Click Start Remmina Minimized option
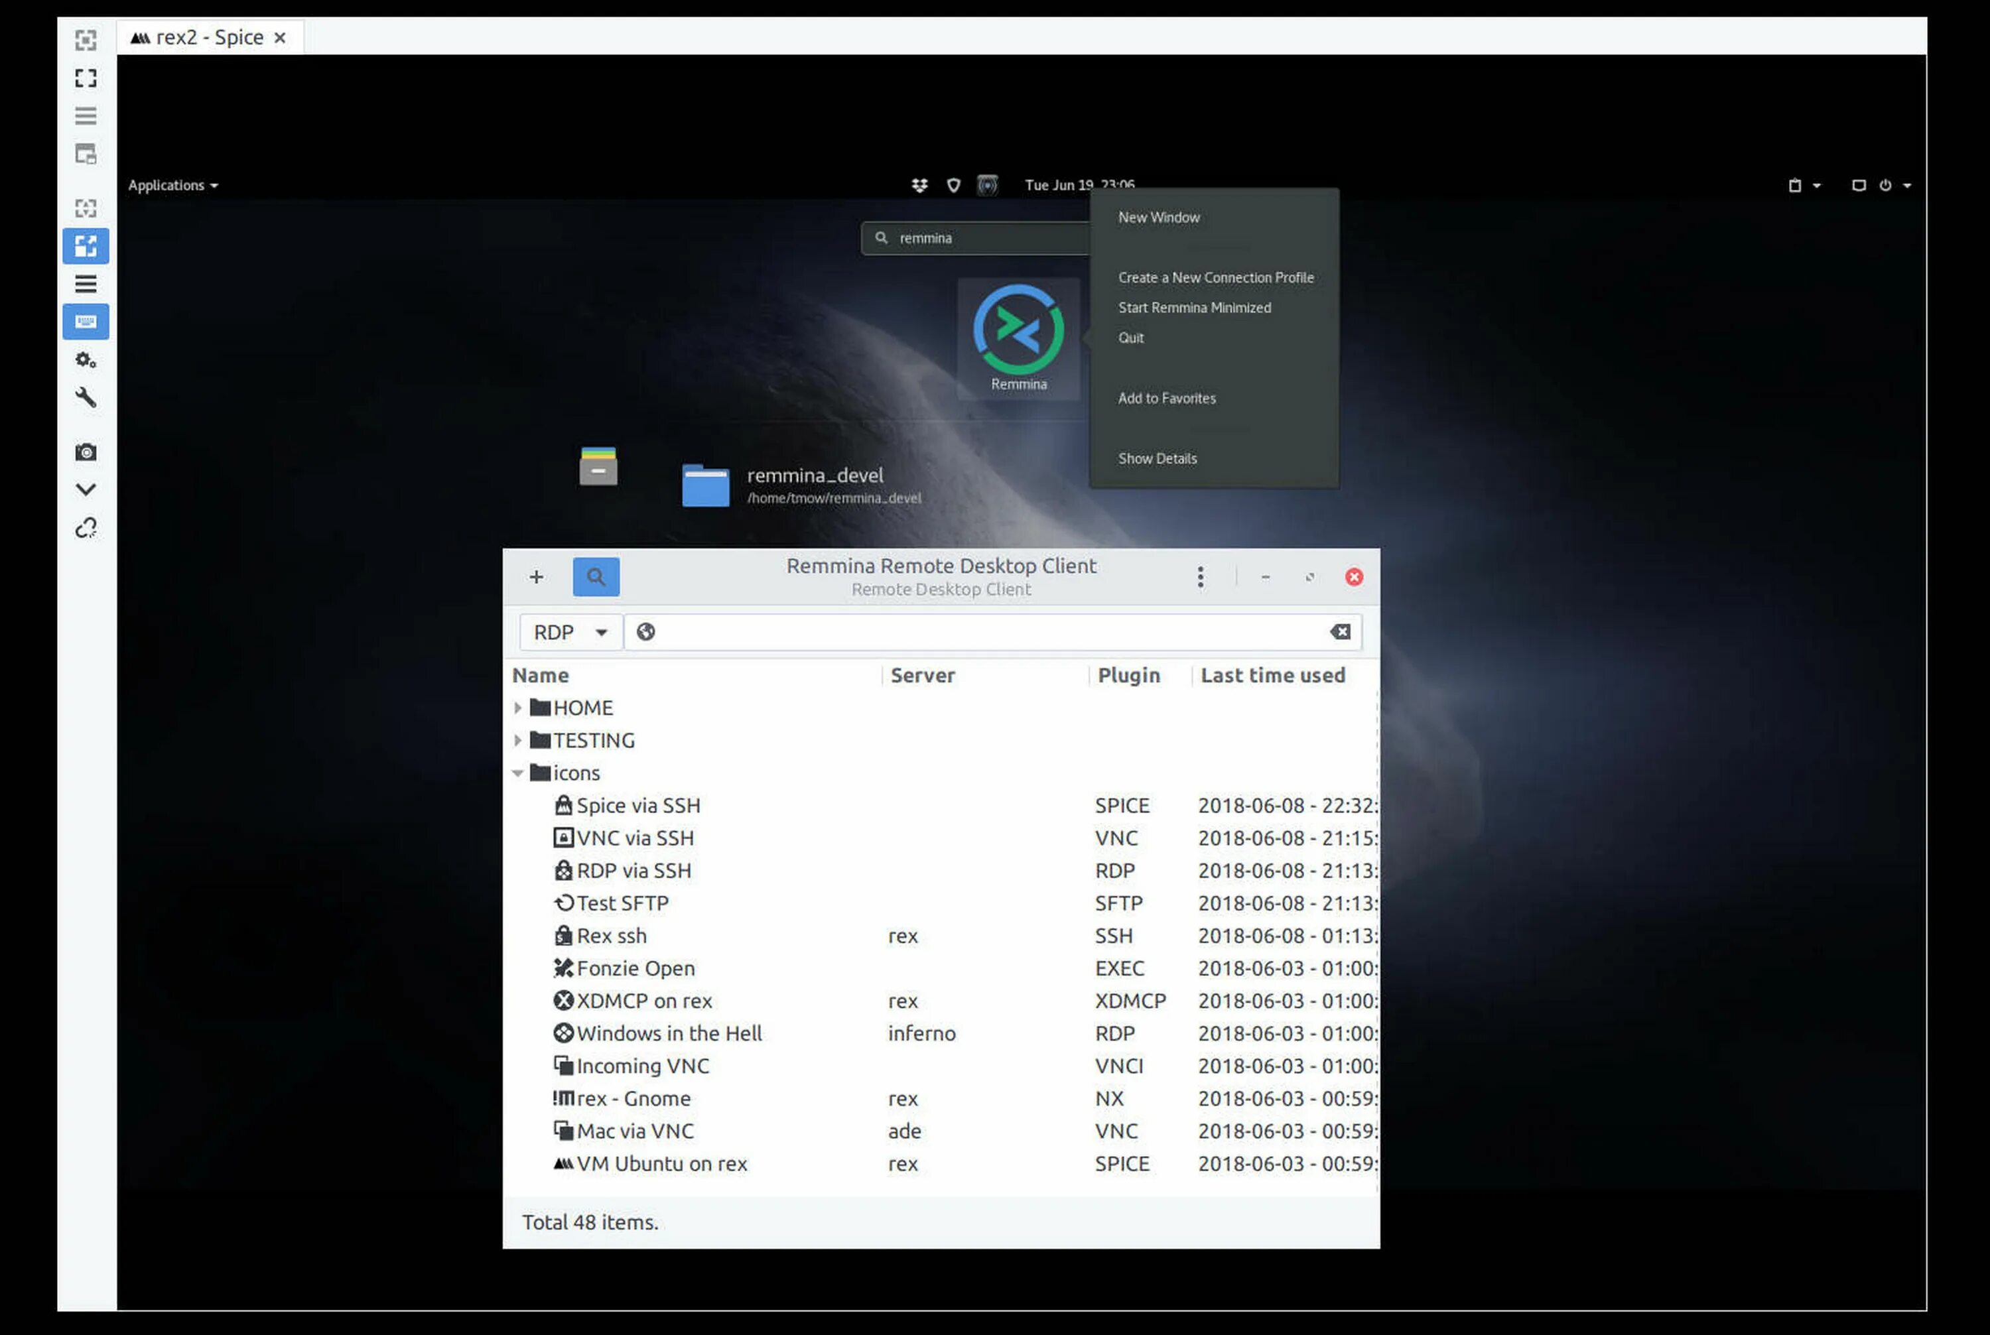The height and width of the screenshot is (1335, 1990). 1195,307
